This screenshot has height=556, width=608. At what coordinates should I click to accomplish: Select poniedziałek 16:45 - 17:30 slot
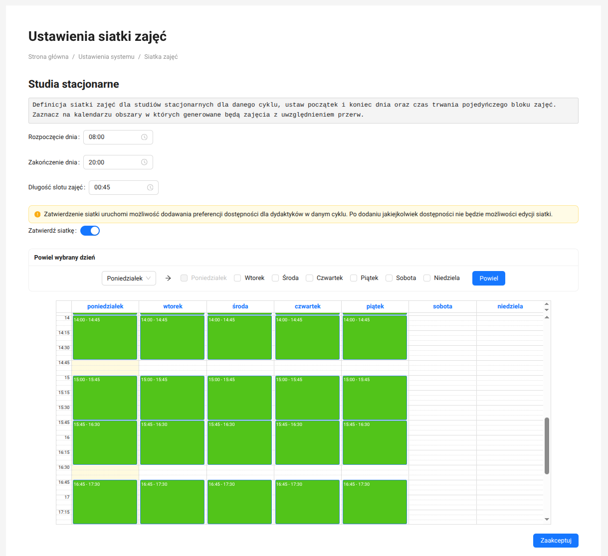click(105, 502)
